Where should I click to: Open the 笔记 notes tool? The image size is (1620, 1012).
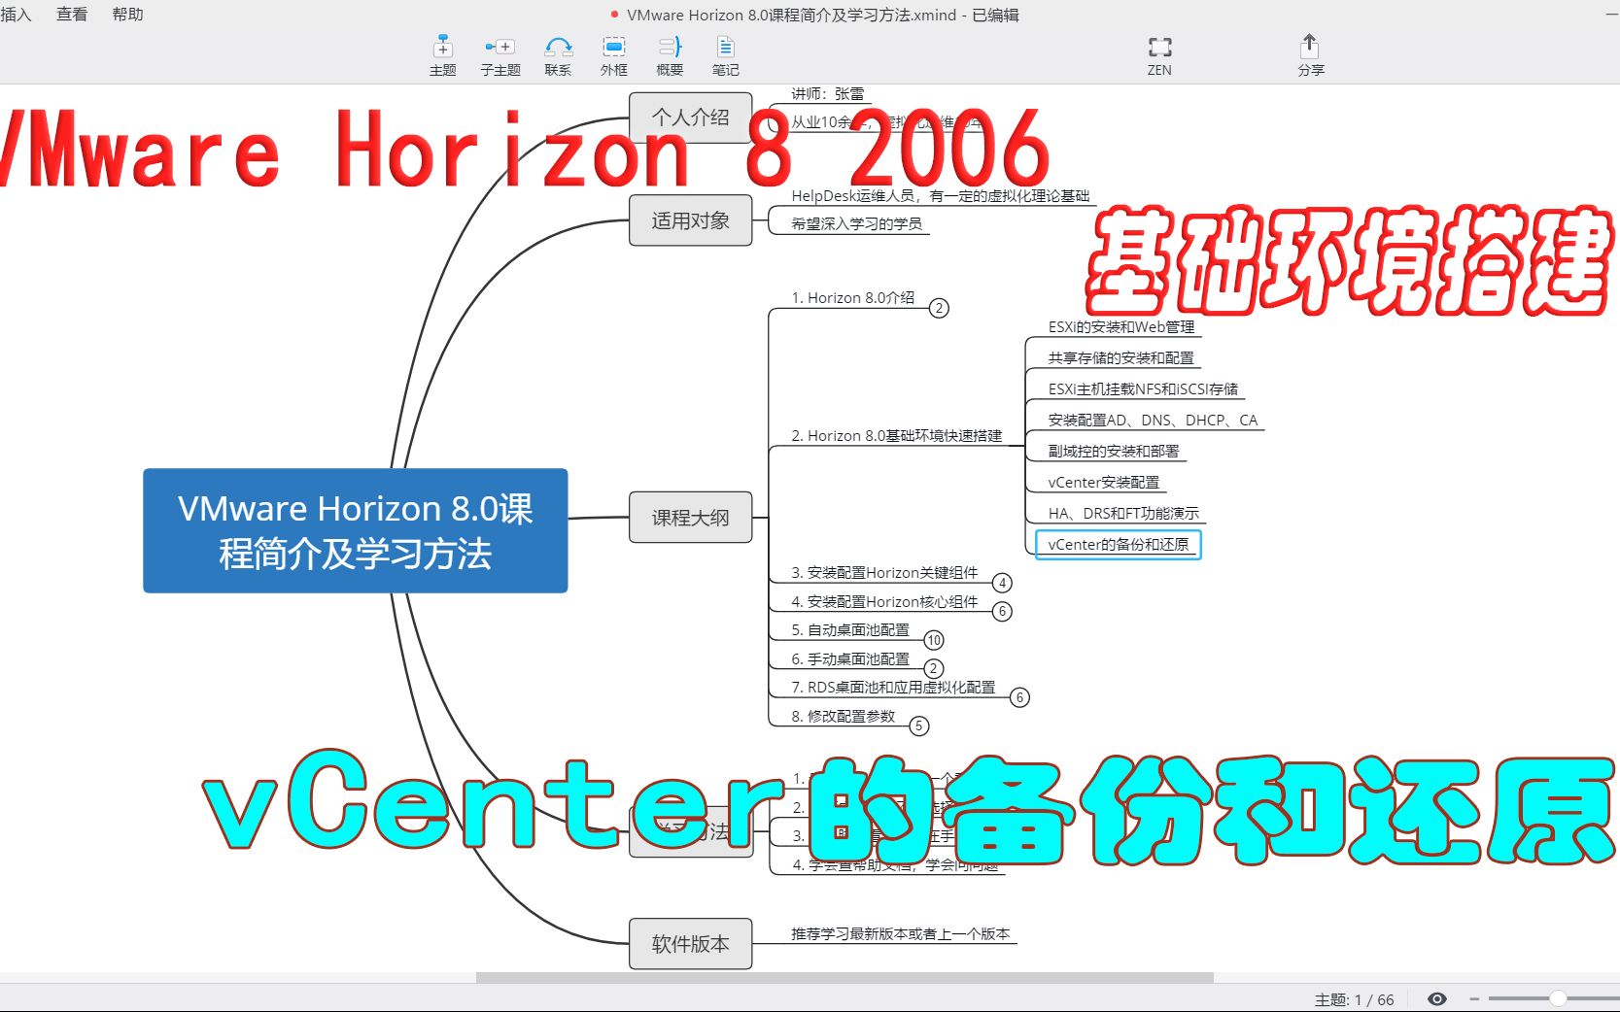tap(725, 55)
